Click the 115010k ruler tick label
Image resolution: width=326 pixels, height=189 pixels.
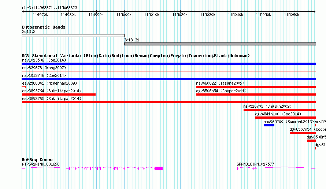pos(152,15)
